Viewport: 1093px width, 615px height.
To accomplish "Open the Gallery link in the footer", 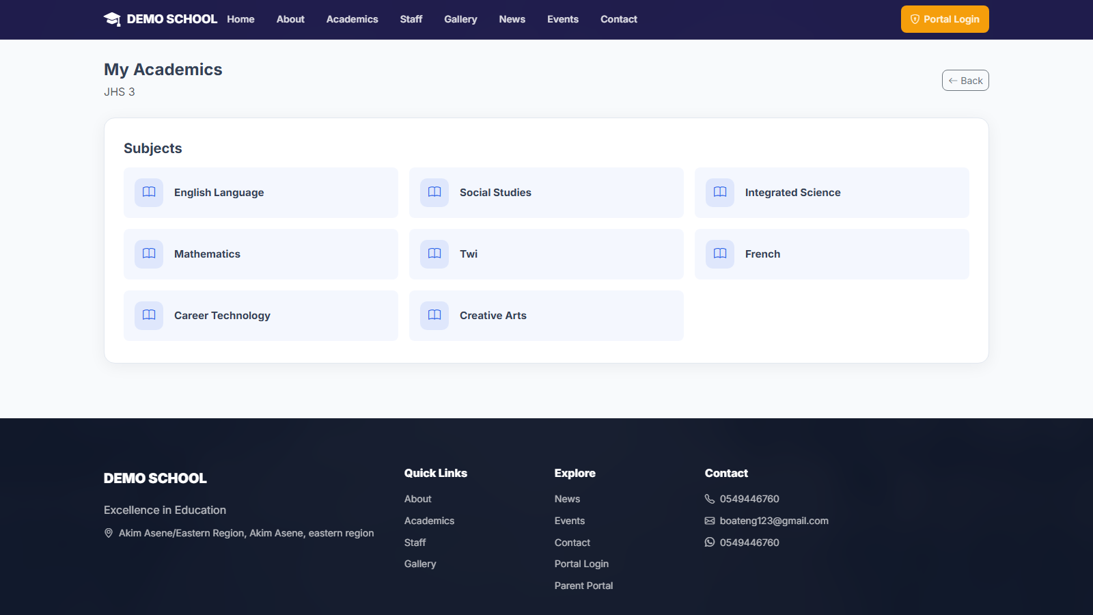I will 420,564.
